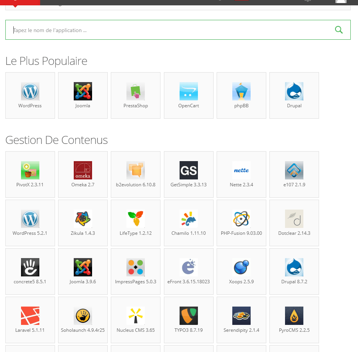Open the PrestaShop shopping bag icon
This screenshot has width=358, height=352.
[136, 91]
